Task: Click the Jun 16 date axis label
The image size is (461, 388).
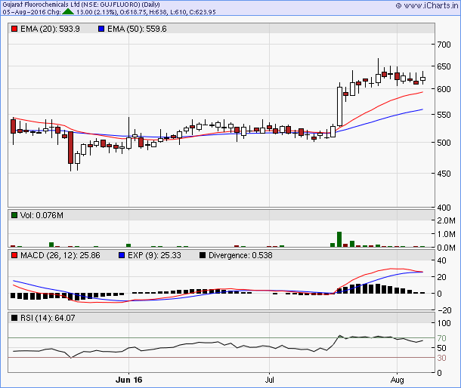Action: [x=128, y=380]
